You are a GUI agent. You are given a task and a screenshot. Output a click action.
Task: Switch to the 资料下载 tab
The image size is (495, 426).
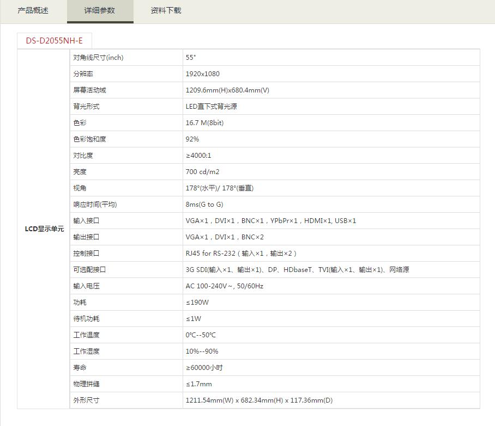pos(166,11)
